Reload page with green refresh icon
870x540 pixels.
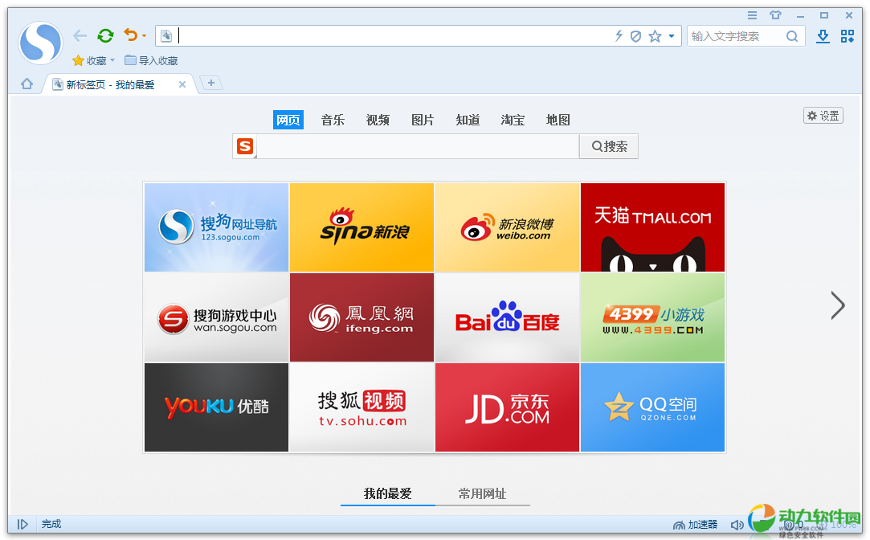[105, 36]
